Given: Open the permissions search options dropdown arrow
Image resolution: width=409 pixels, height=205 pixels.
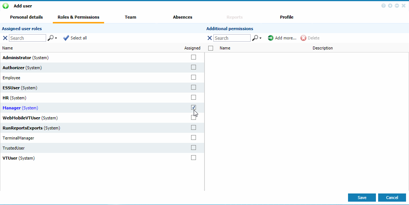Looking at the screenshot, I should (260, 38).
